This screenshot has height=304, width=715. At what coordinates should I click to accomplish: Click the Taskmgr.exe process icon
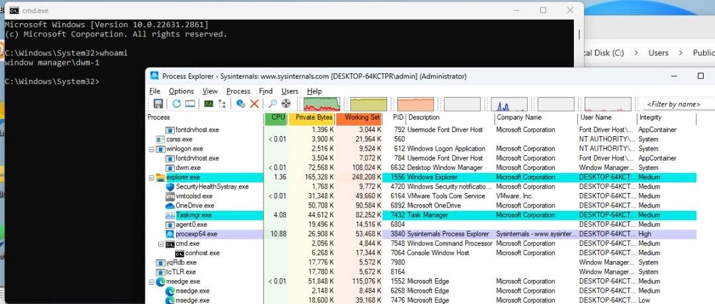click(x=170, y=215)
